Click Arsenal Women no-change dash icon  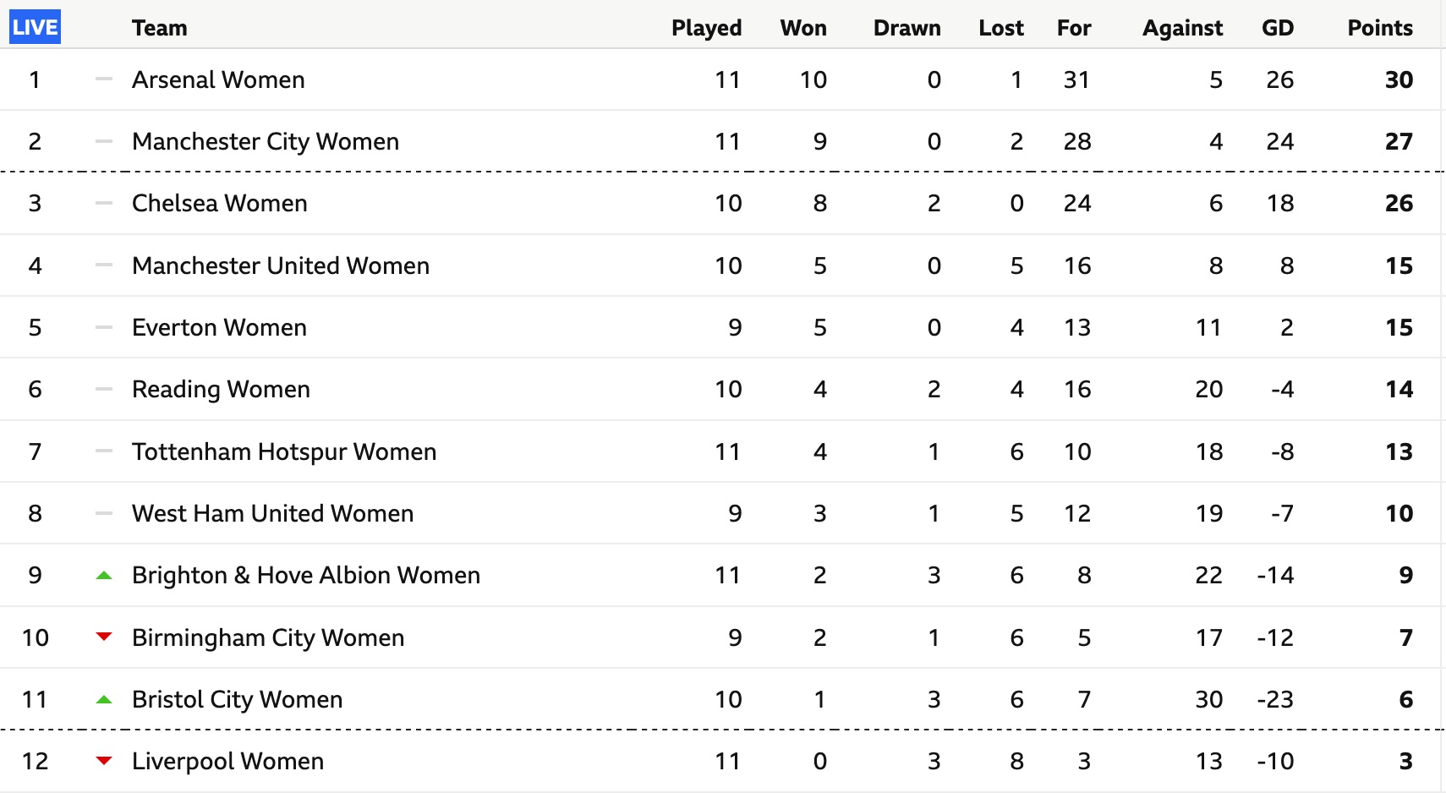tap(104, 79)
